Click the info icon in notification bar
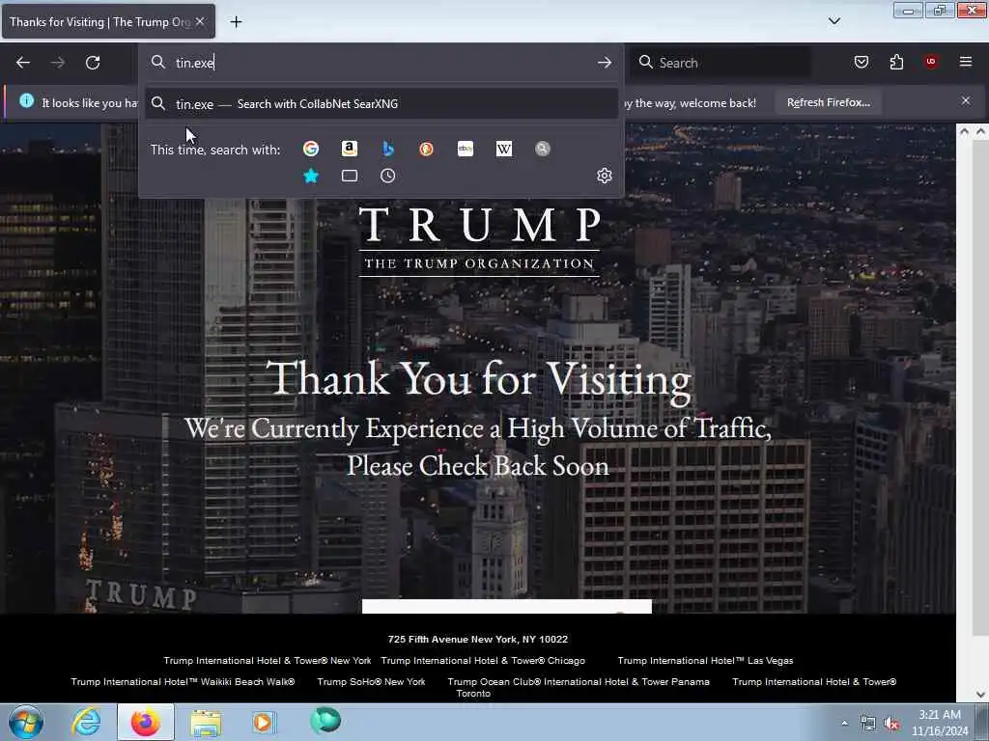 pyautogui.click(x=26, y=100)
